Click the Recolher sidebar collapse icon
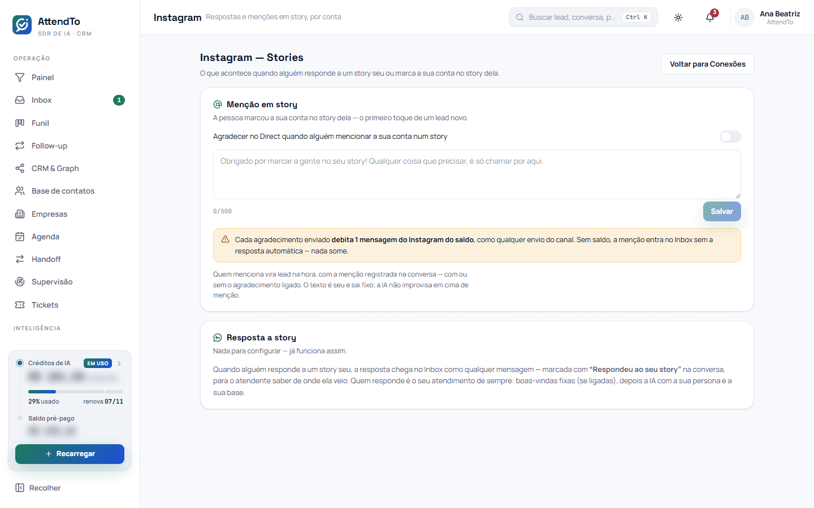This screenshot has height=508, width=814. coord(20,488)
